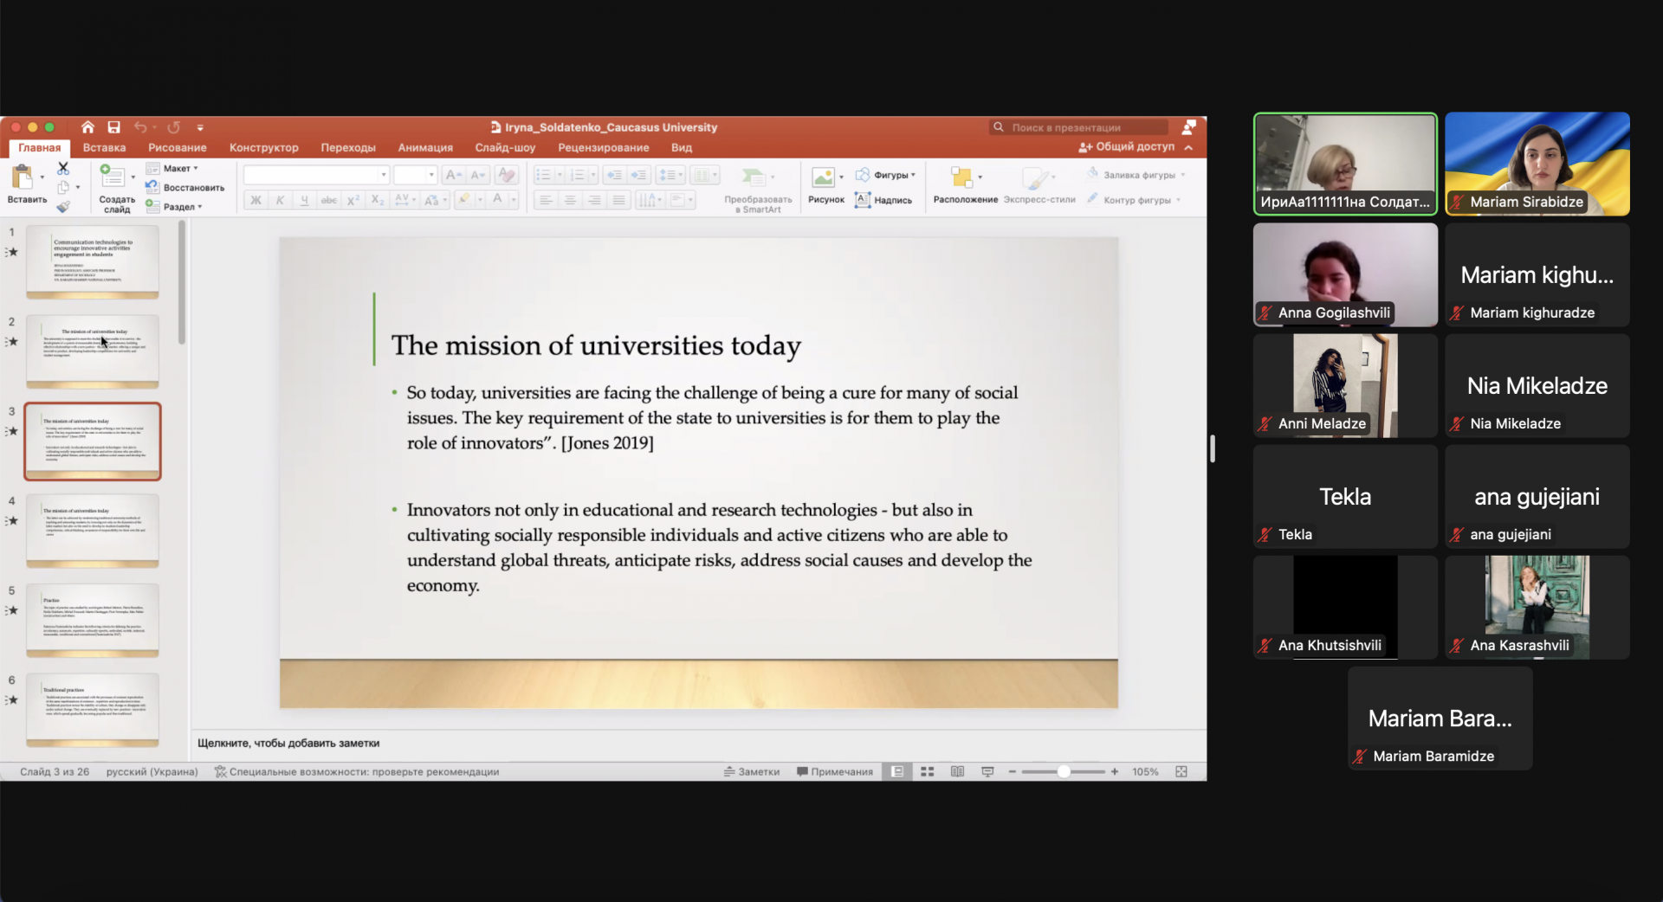The width and height of the screenshot is (1663, 902).
Task: Click the zoom slider handle
Action: (x=1064, y=771)
